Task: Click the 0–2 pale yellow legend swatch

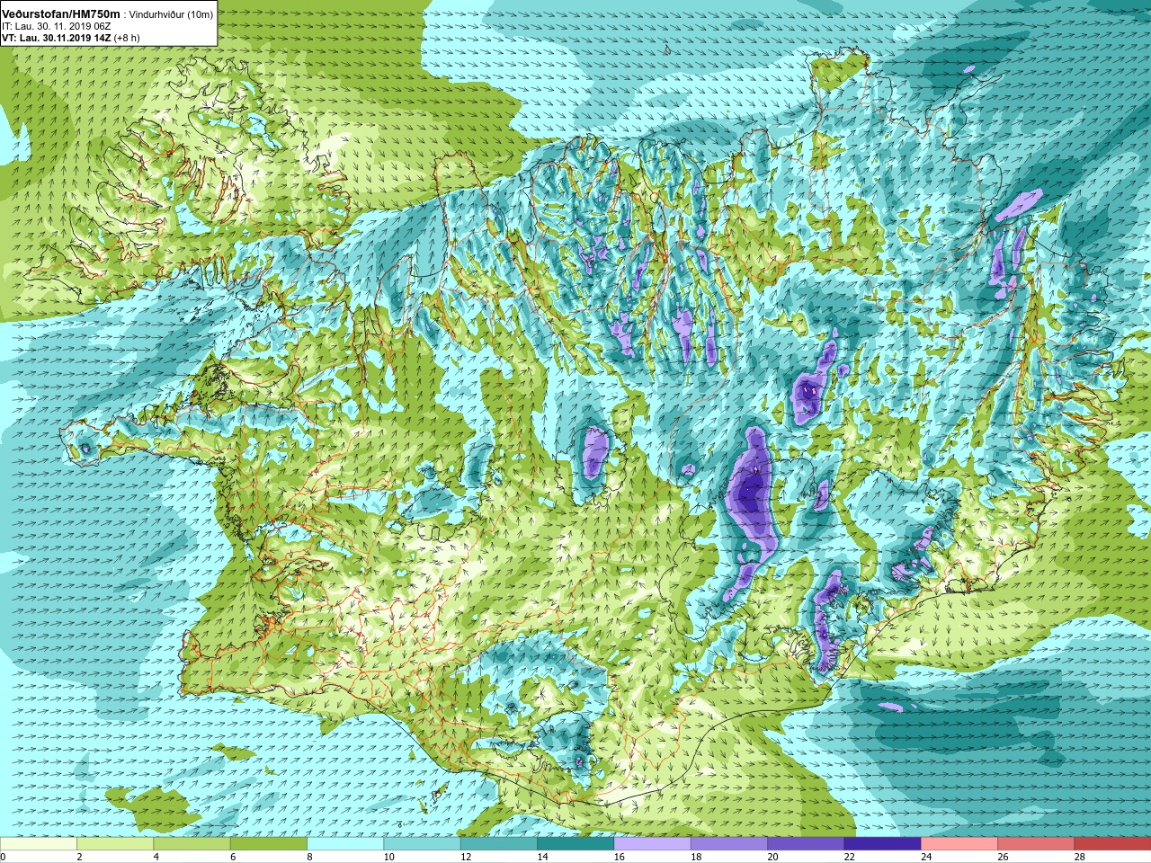Action: 39,844
